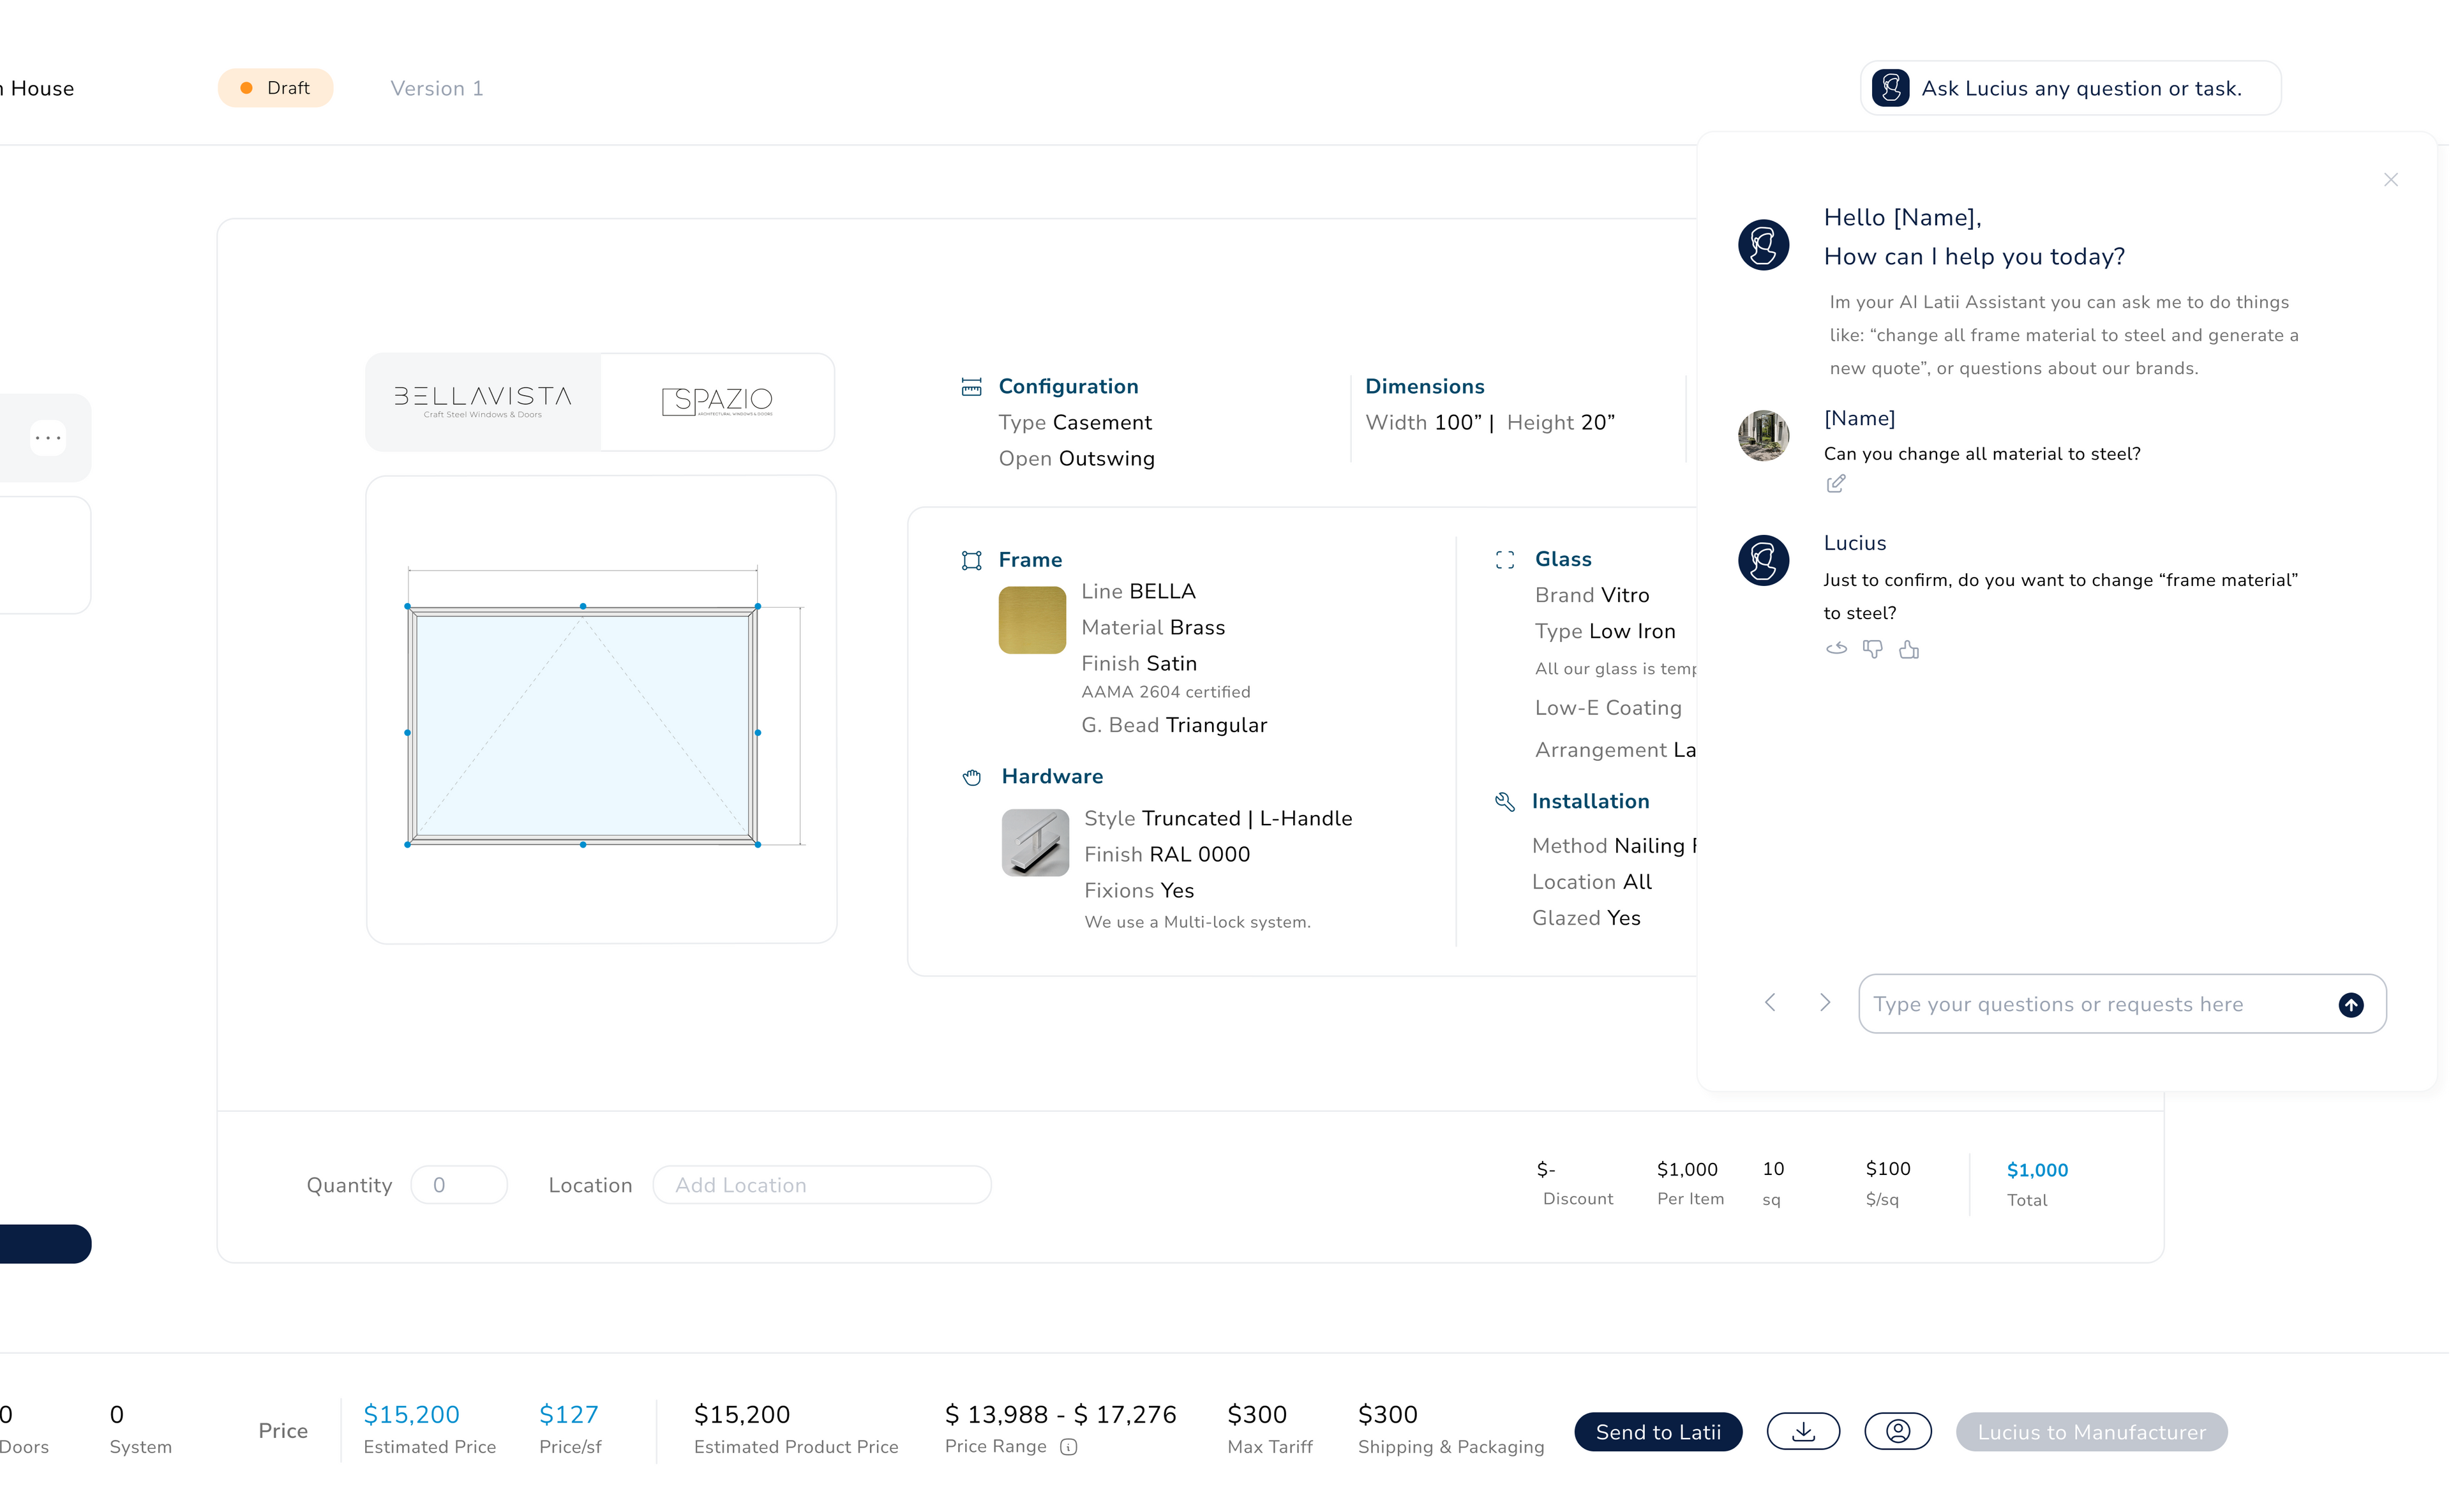2451x1512 pixels.
Task: Open the Ask Lucius question bar
Action: coord(2070,88)
